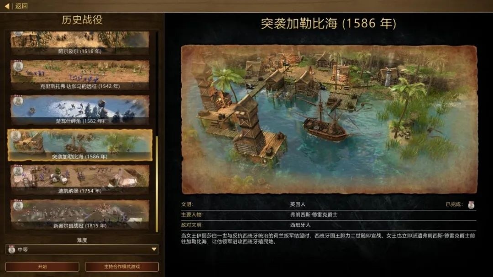Choose the 新奥尔良战役 (1815 年) battle

click(80, 214)
